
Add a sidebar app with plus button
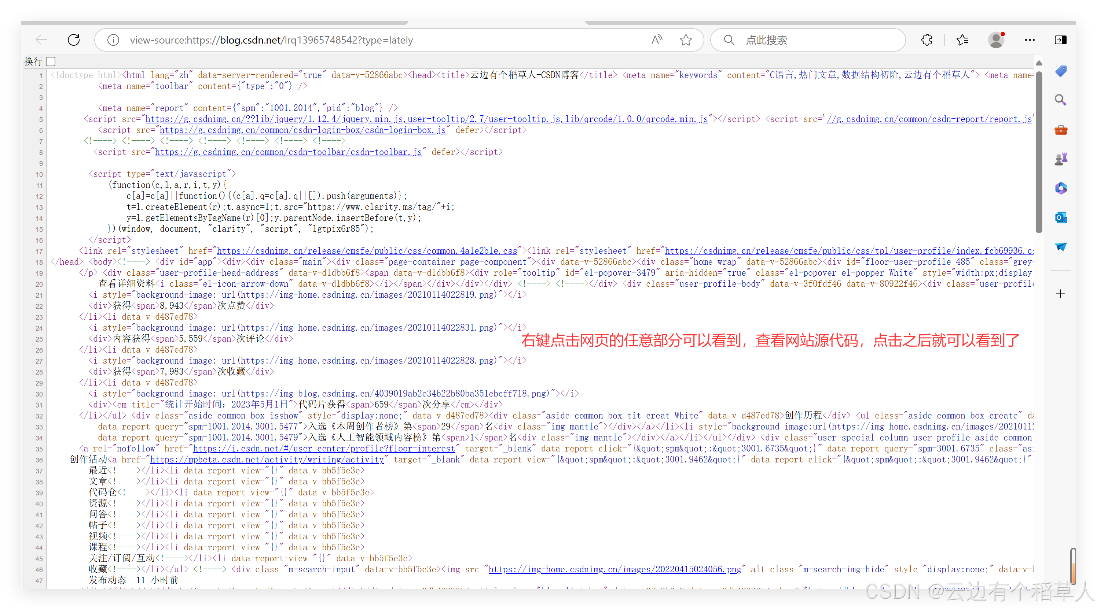1060,294
